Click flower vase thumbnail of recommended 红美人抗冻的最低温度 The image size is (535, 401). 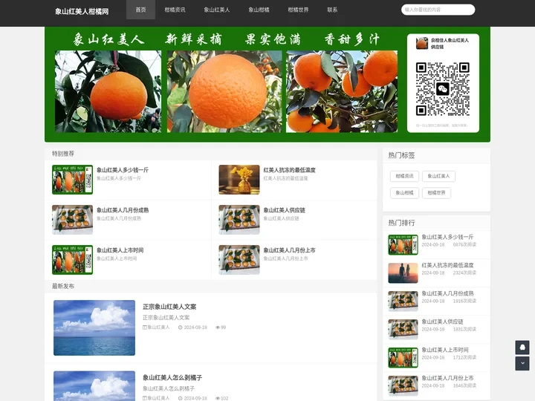tap(239, 180)
